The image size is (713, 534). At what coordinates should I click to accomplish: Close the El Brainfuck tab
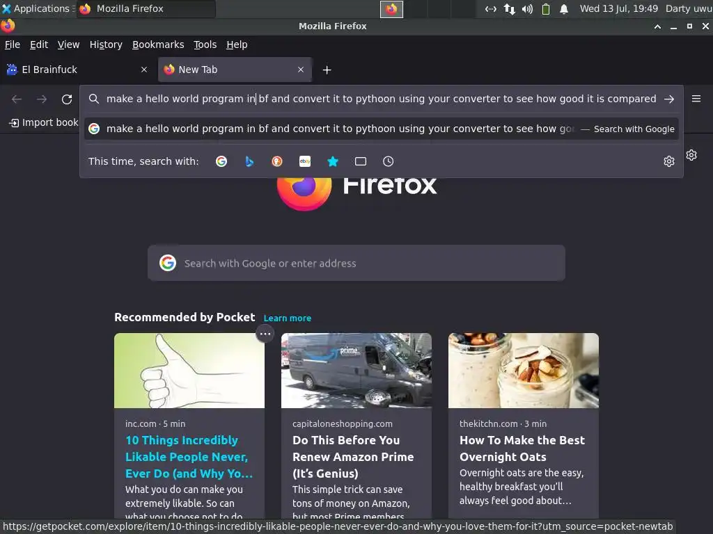click(144, 70)
